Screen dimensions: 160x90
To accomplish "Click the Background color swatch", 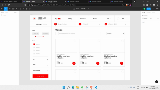I will point(143,18).
